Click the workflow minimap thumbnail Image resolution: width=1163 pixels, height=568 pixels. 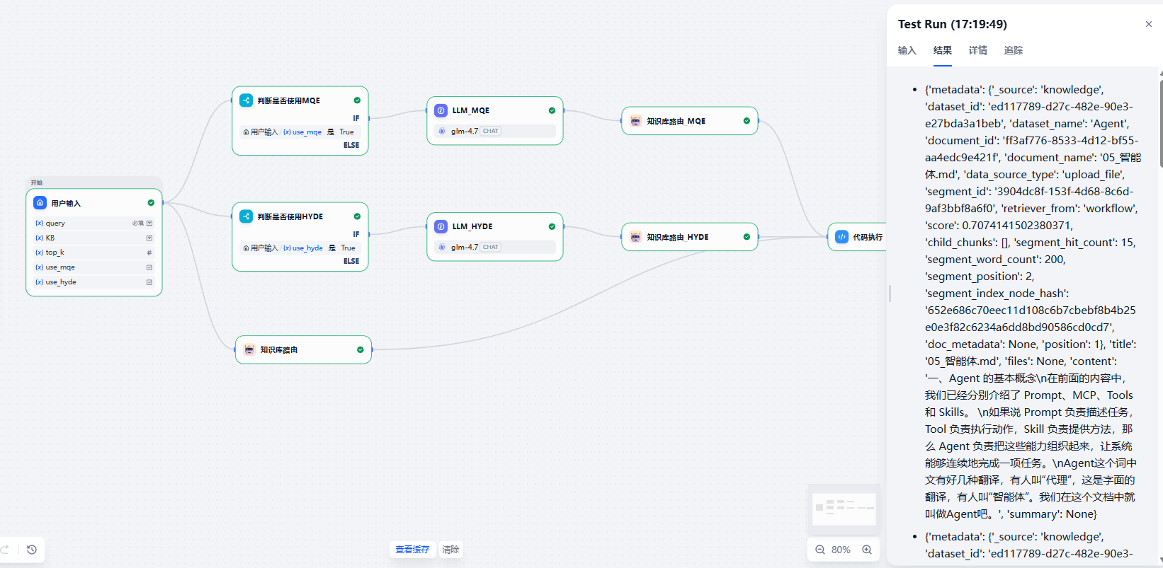pos(844,508)
